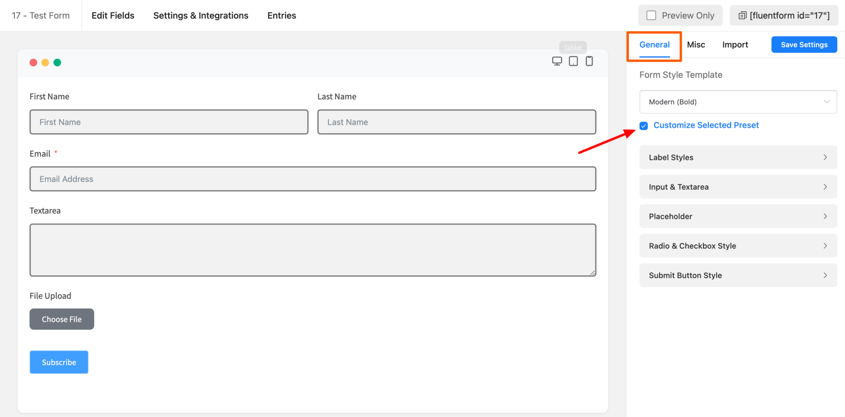
Task: Click the red traffic light dot
Action: (33, 62)
